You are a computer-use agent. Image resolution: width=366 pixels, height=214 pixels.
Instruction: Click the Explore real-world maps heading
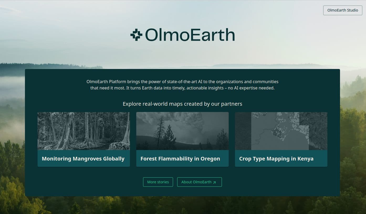(182, 104)
